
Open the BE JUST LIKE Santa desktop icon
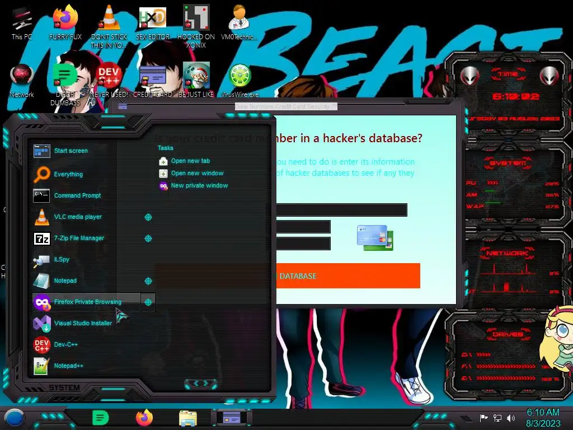tap(196, 81)
